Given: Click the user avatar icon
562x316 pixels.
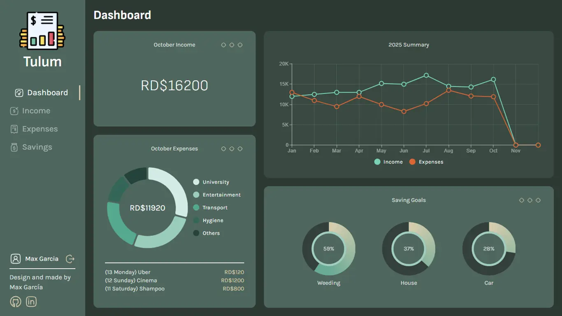Looking at the screenshot, I should (16, 259).
